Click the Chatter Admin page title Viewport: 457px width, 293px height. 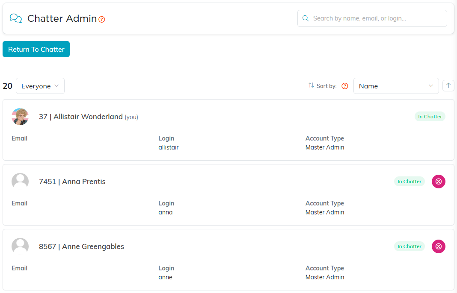pos(62,18)
